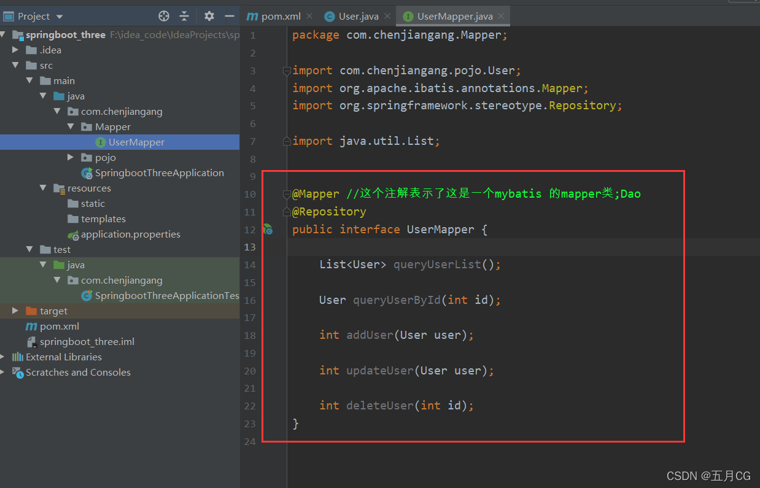
Task: Close the User.java tab
Action: (x=387, y=17)
